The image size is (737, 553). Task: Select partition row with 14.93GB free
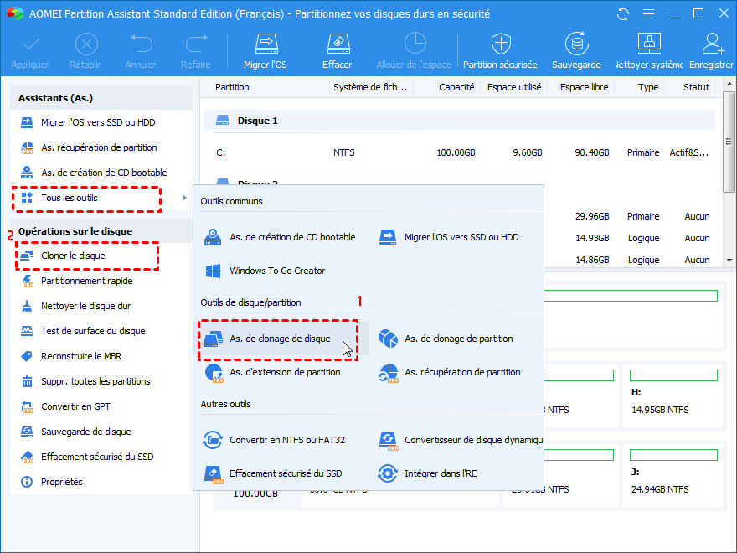(630, 238)
